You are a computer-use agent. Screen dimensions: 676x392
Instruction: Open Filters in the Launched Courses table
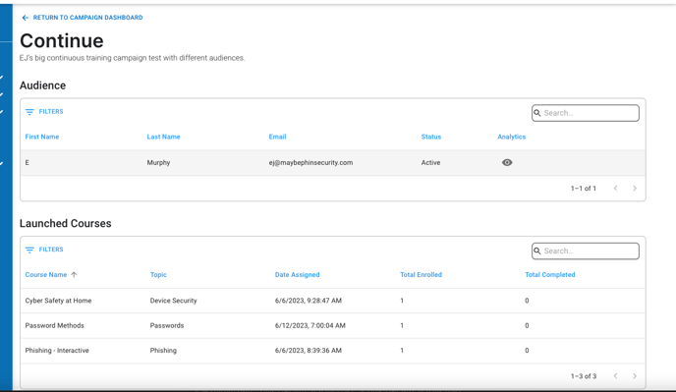(44, 250)
